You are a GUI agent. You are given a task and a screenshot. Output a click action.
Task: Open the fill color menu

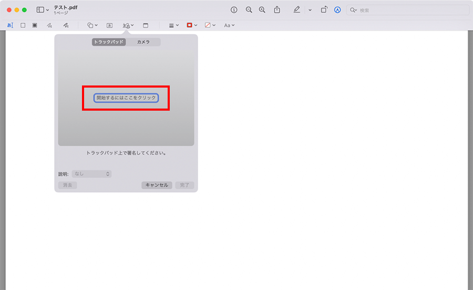210,25
